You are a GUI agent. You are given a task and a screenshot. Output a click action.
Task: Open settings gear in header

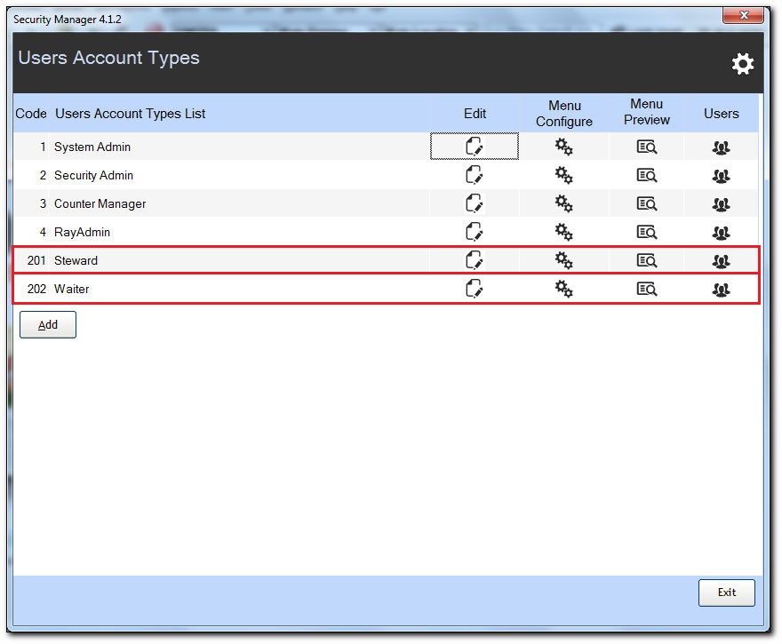[743, 64]
